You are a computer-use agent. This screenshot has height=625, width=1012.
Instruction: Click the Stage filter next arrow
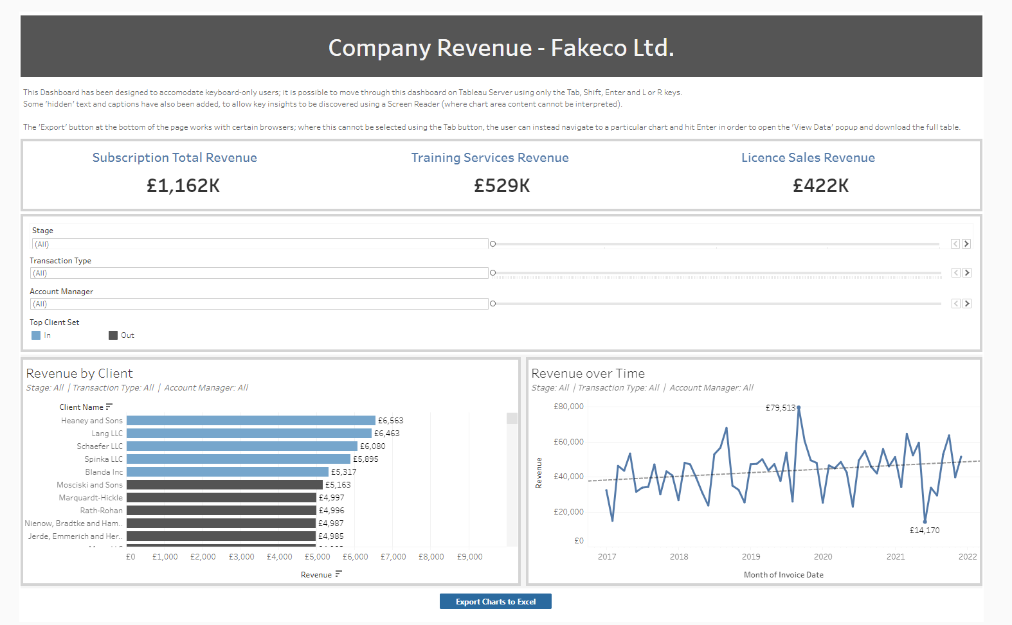click(966, 244)
